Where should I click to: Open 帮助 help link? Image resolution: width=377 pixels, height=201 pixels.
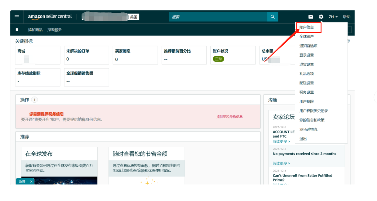point(347,17)
